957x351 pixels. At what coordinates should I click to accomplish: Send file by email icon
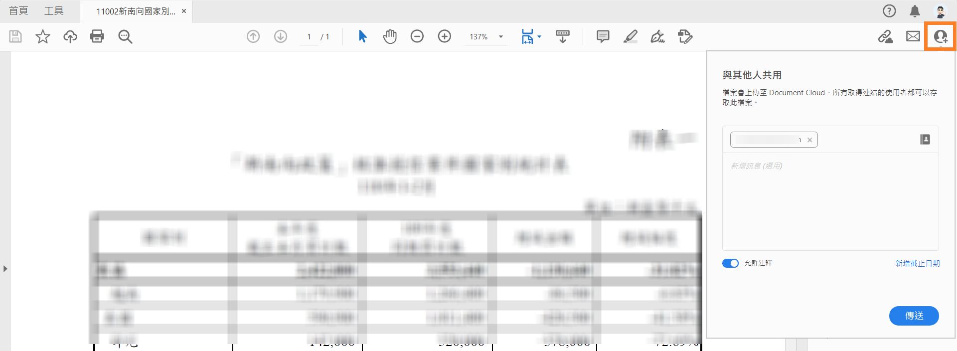coord(913,36)
